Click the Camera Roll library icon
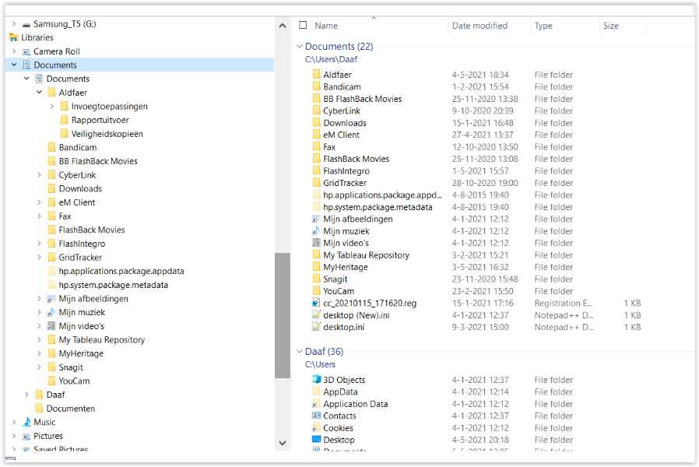 26,51
